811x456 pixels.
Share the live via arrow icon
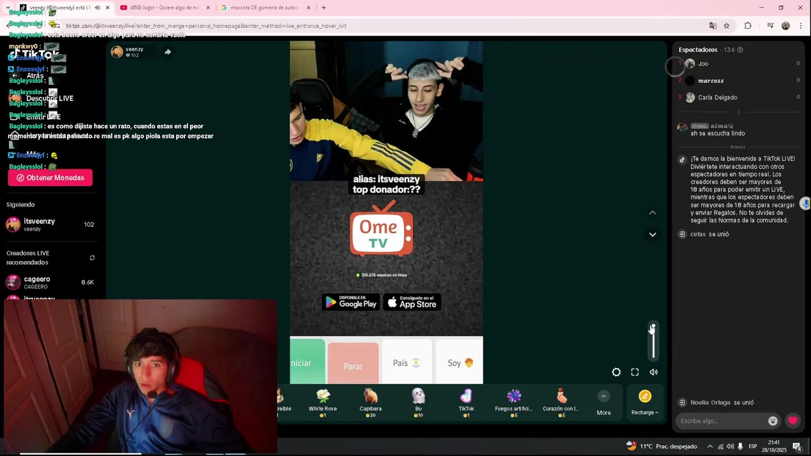(168, 52)
